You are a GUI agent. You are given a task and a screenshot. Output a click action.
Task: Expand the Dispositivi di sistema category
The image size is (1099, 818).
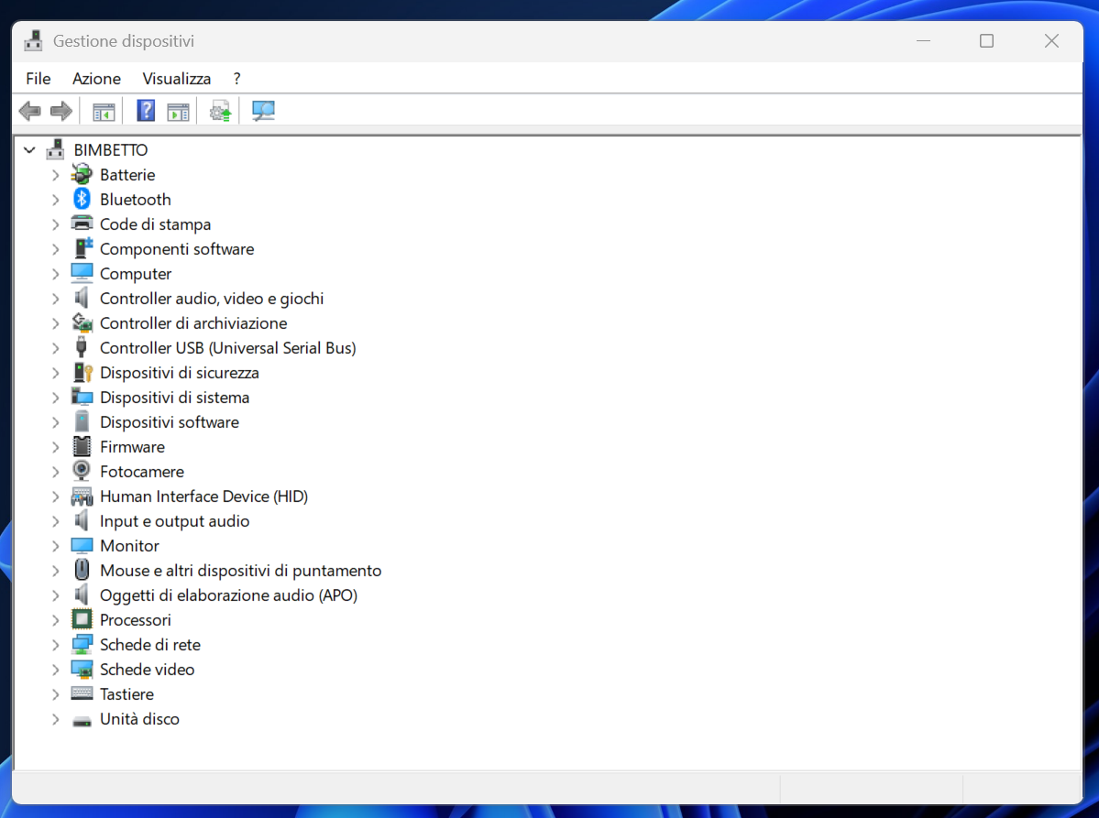55,398
